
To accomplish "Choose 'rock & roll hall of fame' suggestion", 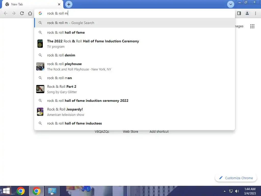I will click(135, 32).
